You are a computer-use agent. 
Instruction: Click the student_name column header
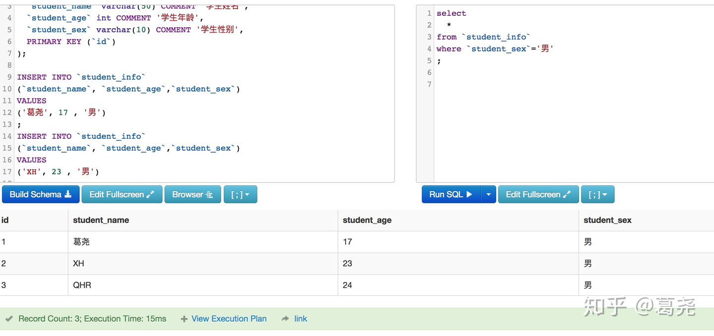101,220
